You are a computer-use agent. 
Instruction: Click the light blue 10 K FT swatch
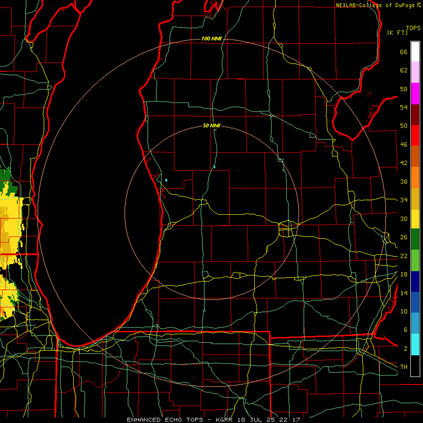415,323
